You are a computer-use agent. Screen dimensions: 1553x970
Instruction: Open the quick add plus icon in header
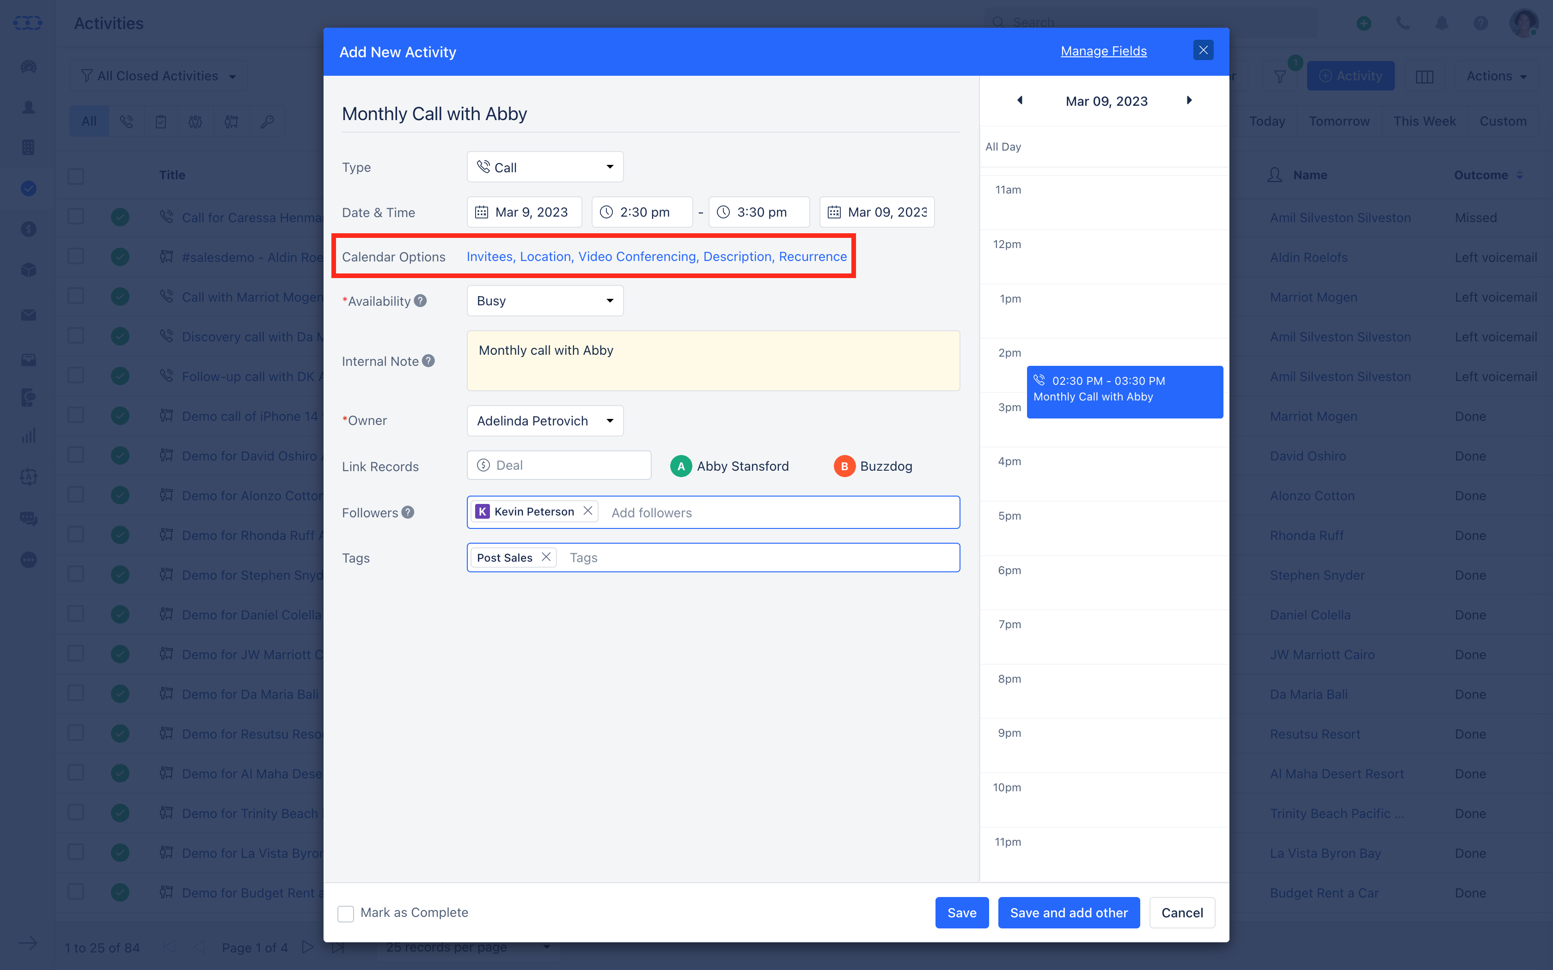(x=1363, y=23)
